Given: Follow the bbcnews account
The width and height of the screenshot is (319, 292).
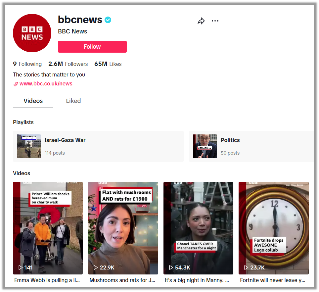Looking at the screenshot, I should [92, 47].
